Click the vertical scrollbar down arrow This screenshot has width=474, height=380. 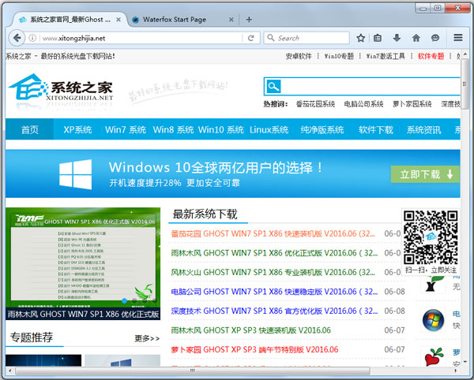[465, 362]
